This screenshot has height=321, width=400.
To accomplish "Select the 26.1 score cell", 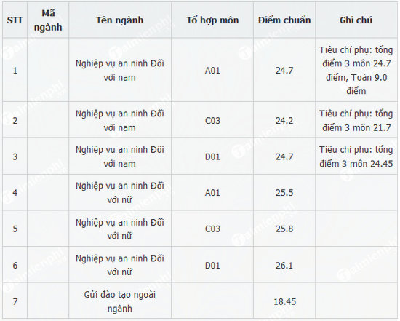I will pos(284,265).
